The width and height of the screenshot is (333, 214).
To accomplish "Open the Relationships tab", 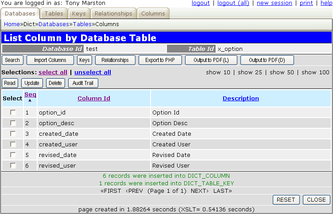I will 113,14.
